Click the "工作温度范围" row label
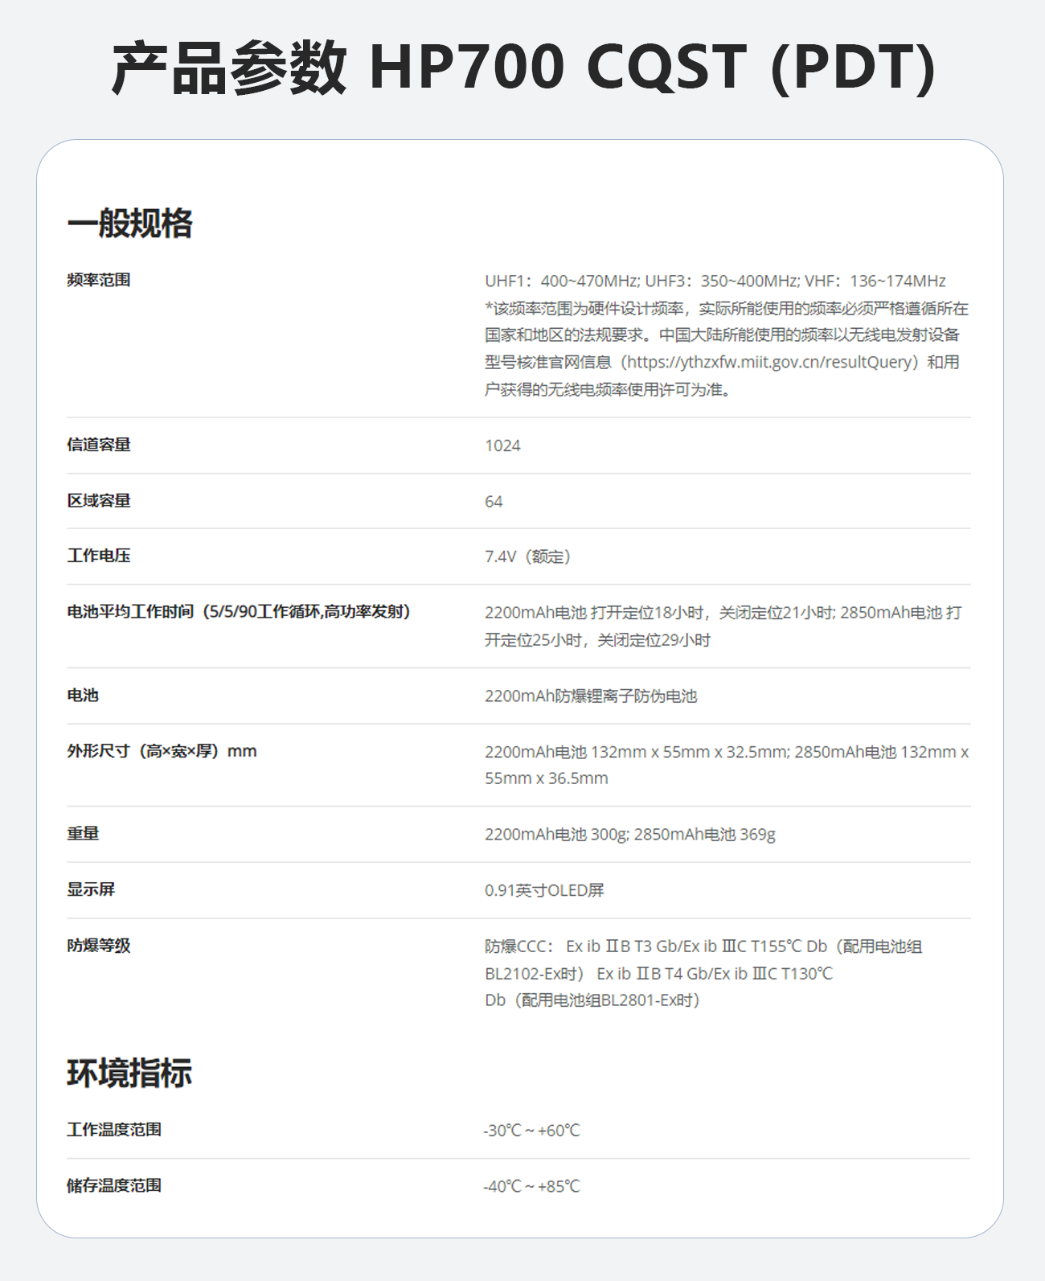 click(x=114, y=1130)
